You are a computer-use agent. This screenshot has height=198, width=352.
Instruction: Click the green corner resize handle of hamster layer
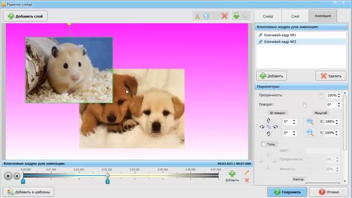tap(111, 101)
